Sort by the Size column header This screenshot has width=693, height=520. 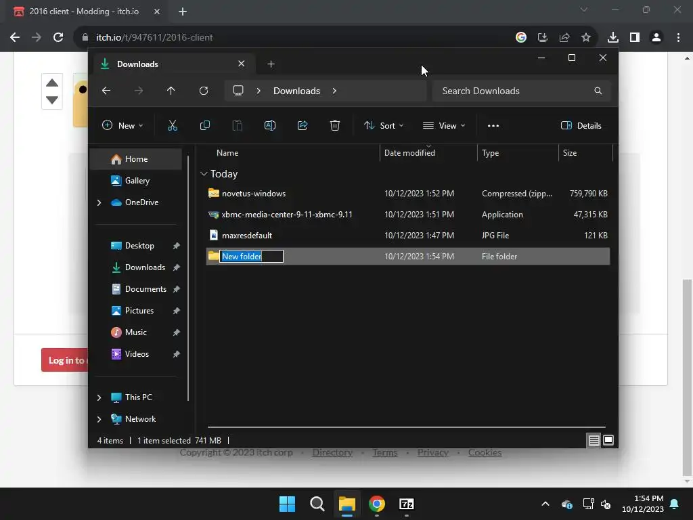pyautogui.click(x=570, y=153)
